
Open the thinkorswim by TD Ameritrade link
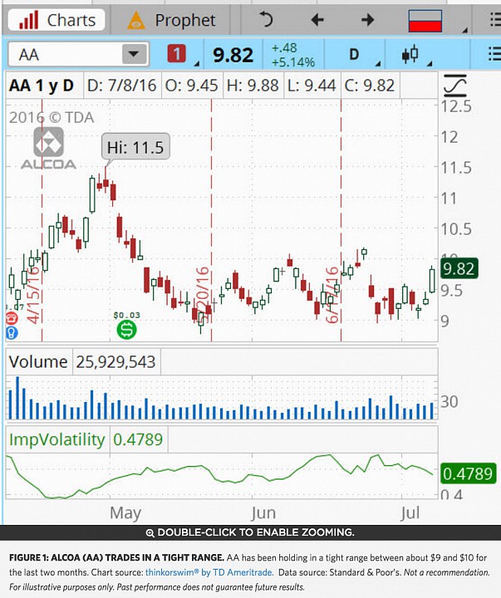point(209,572)
